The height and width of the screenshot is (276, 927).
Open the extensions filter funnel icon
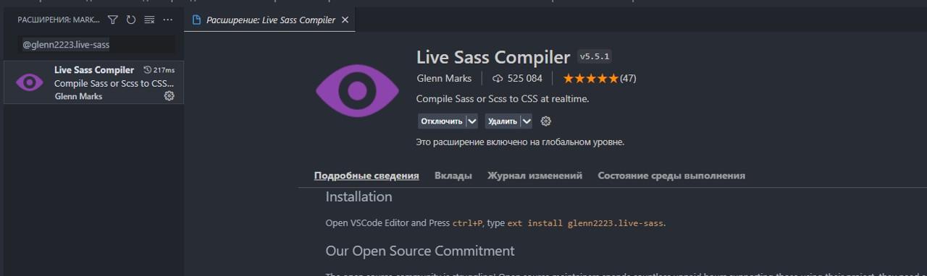pyautogui.click(x=113, y=20)
